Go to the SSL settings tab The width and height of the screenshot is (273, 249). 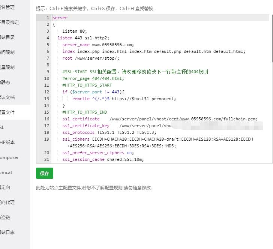(x=15, y=127)
